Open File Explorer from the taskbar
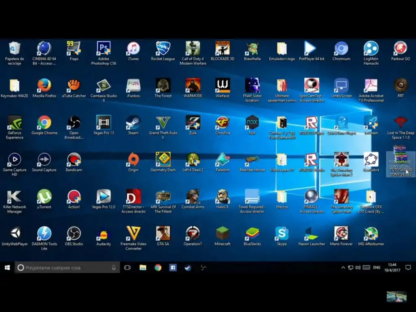The image size is (416, 312). coord(143,268)
